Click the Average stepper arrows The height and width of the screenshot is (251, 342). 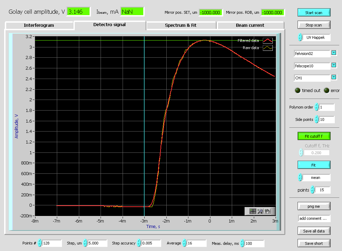tap(184, 243)
